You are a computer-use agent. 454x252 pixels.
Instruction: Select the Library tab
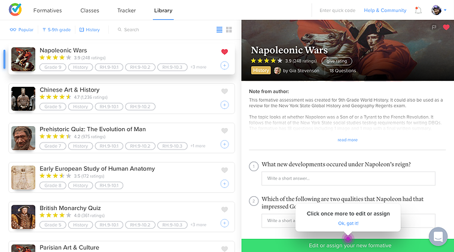point(163,10)
